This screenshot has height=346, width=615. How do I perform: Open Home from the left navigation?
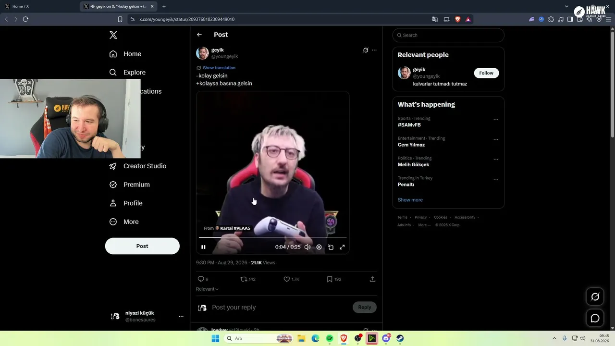[x=125, y=54]
